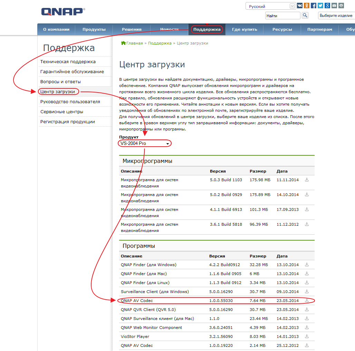Download QNAP AV Codec 1.0.0.55030
Image resolution: width=355 pixels, height=351 pixels.
coord(307,301)
